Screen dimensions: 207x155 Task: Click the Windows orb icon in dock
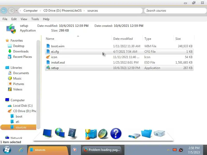pyautogui.click(x=103, y=134)
